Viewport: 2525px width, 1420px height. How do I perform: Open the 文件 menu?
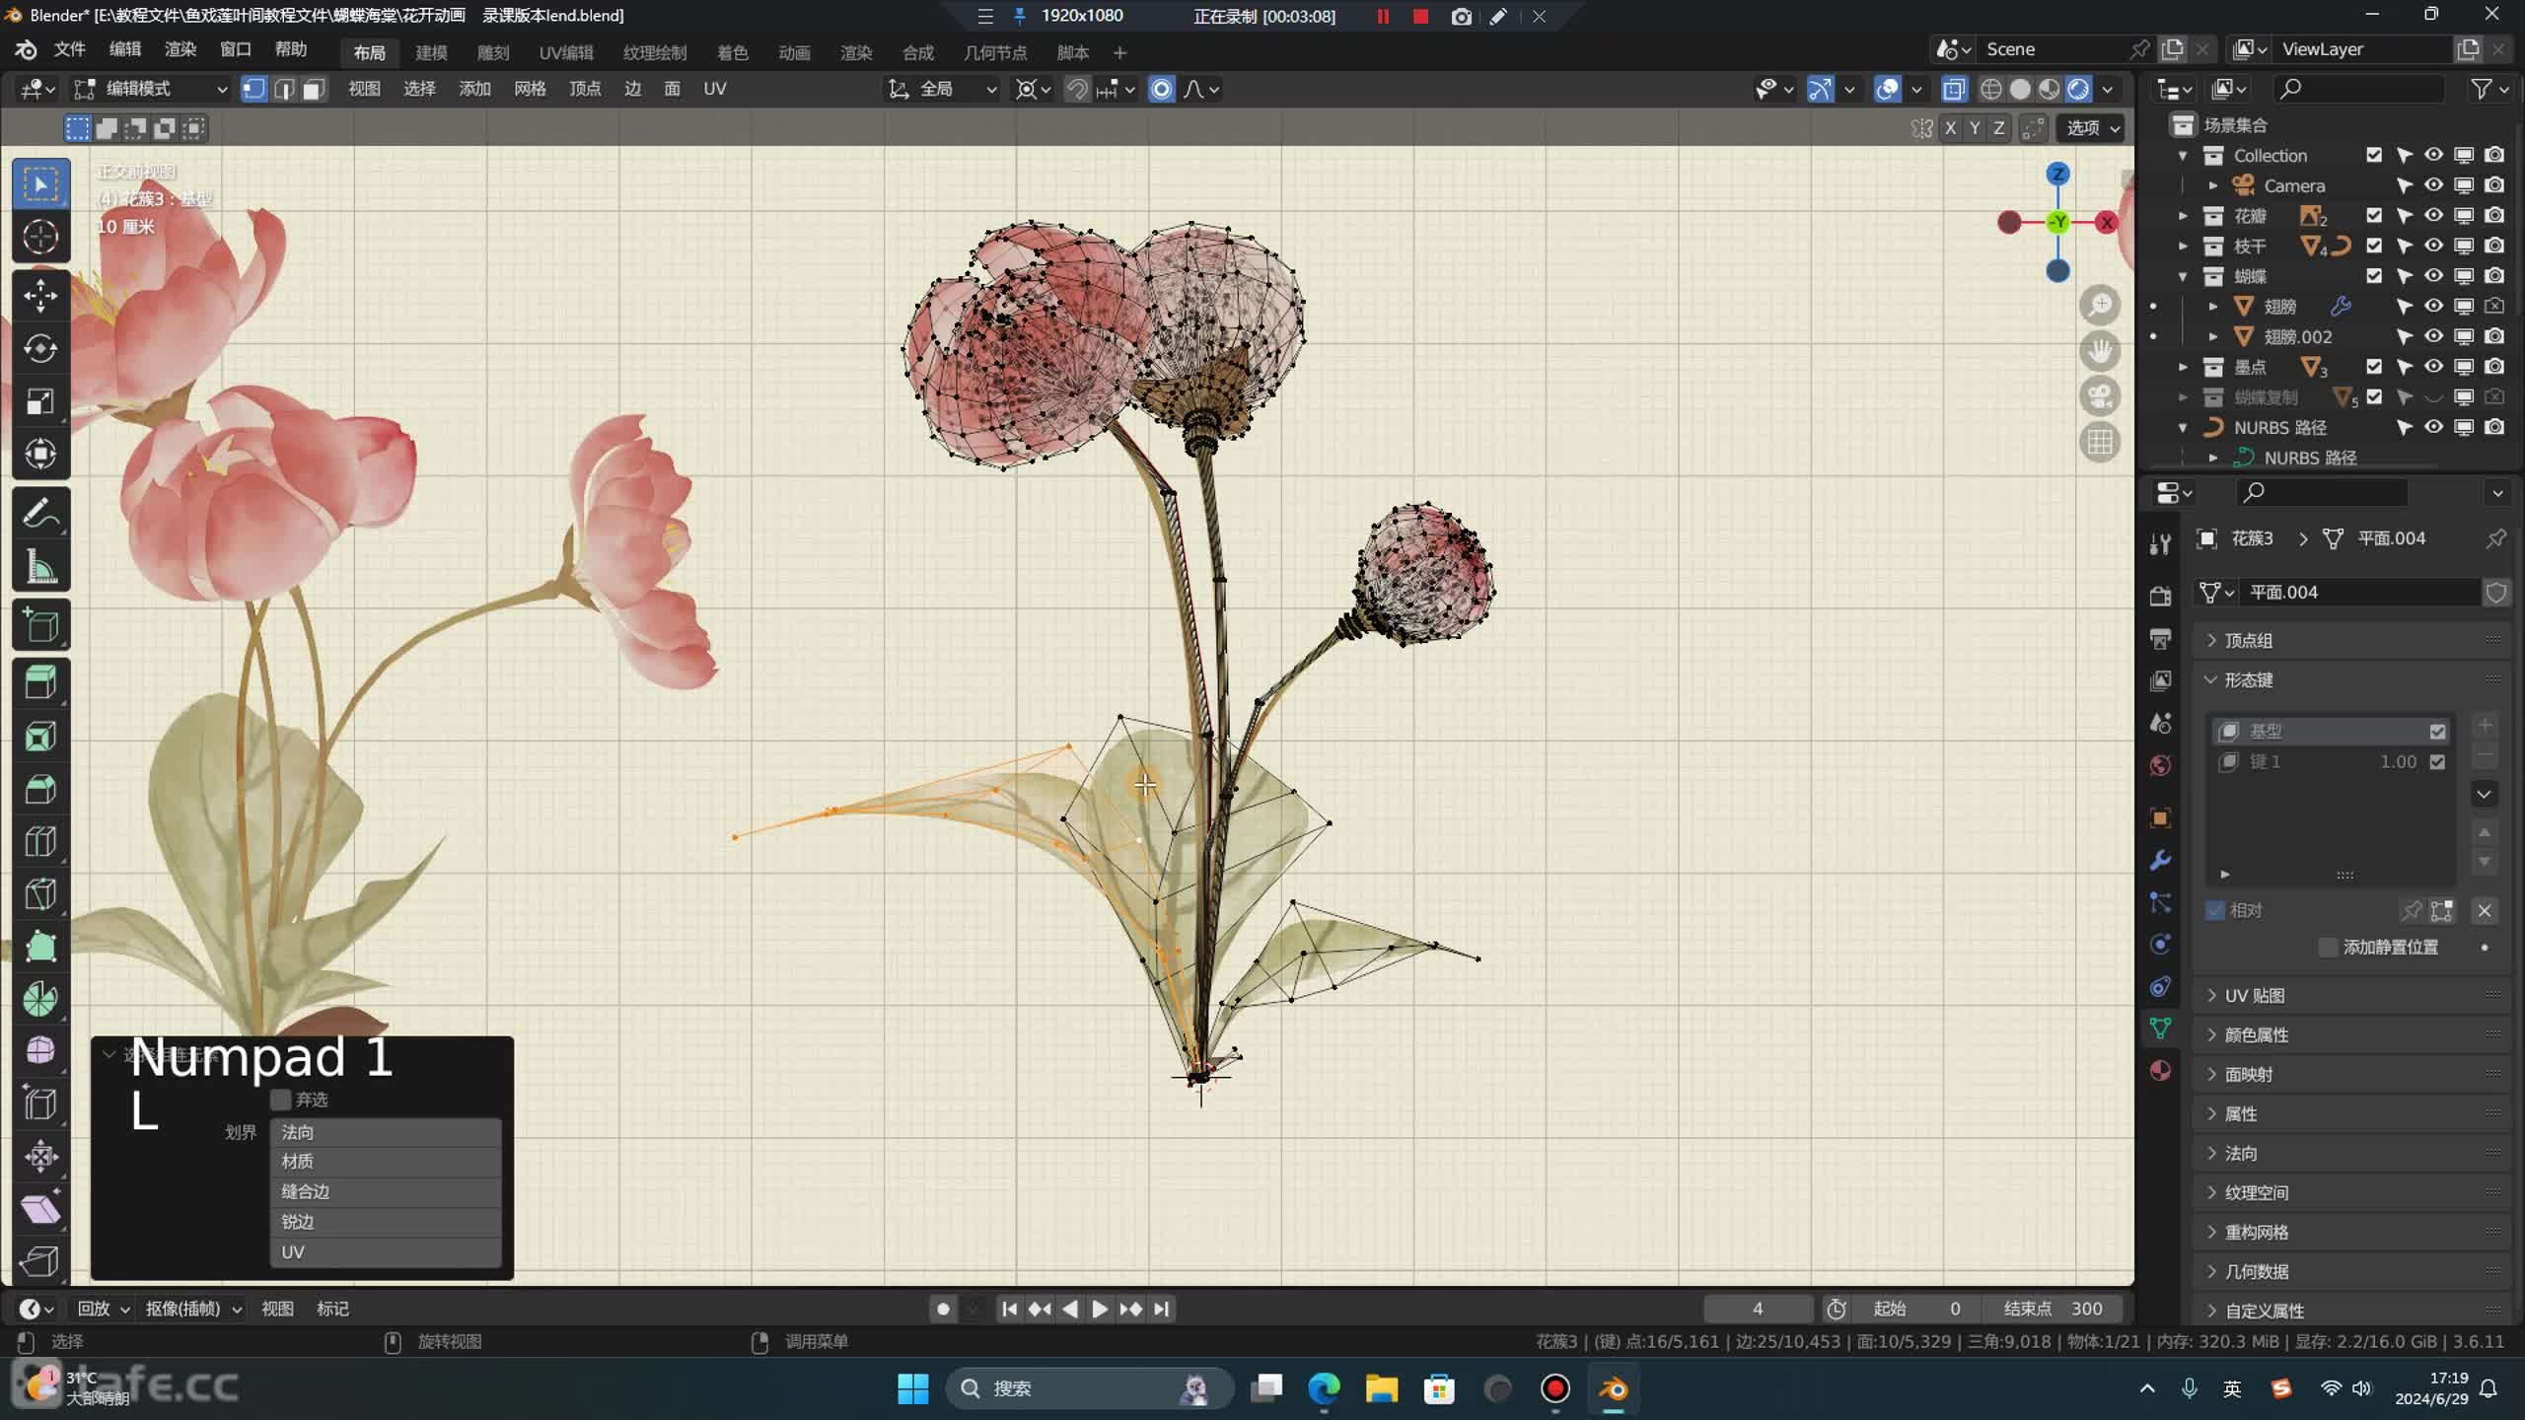pyautogui.click(x=69, y=49)
